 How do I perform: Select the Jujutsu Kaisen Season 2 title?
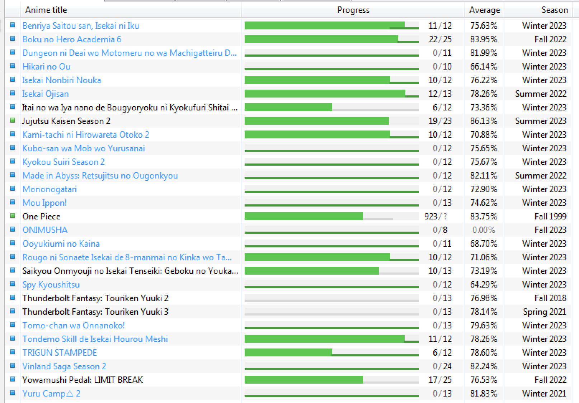(66, 121)
